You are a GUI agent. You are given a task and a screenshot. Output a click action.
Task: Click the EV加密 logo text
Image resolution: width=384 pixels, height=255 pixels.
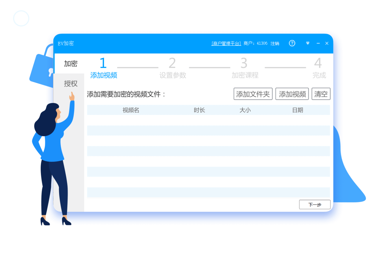[66, 43]
